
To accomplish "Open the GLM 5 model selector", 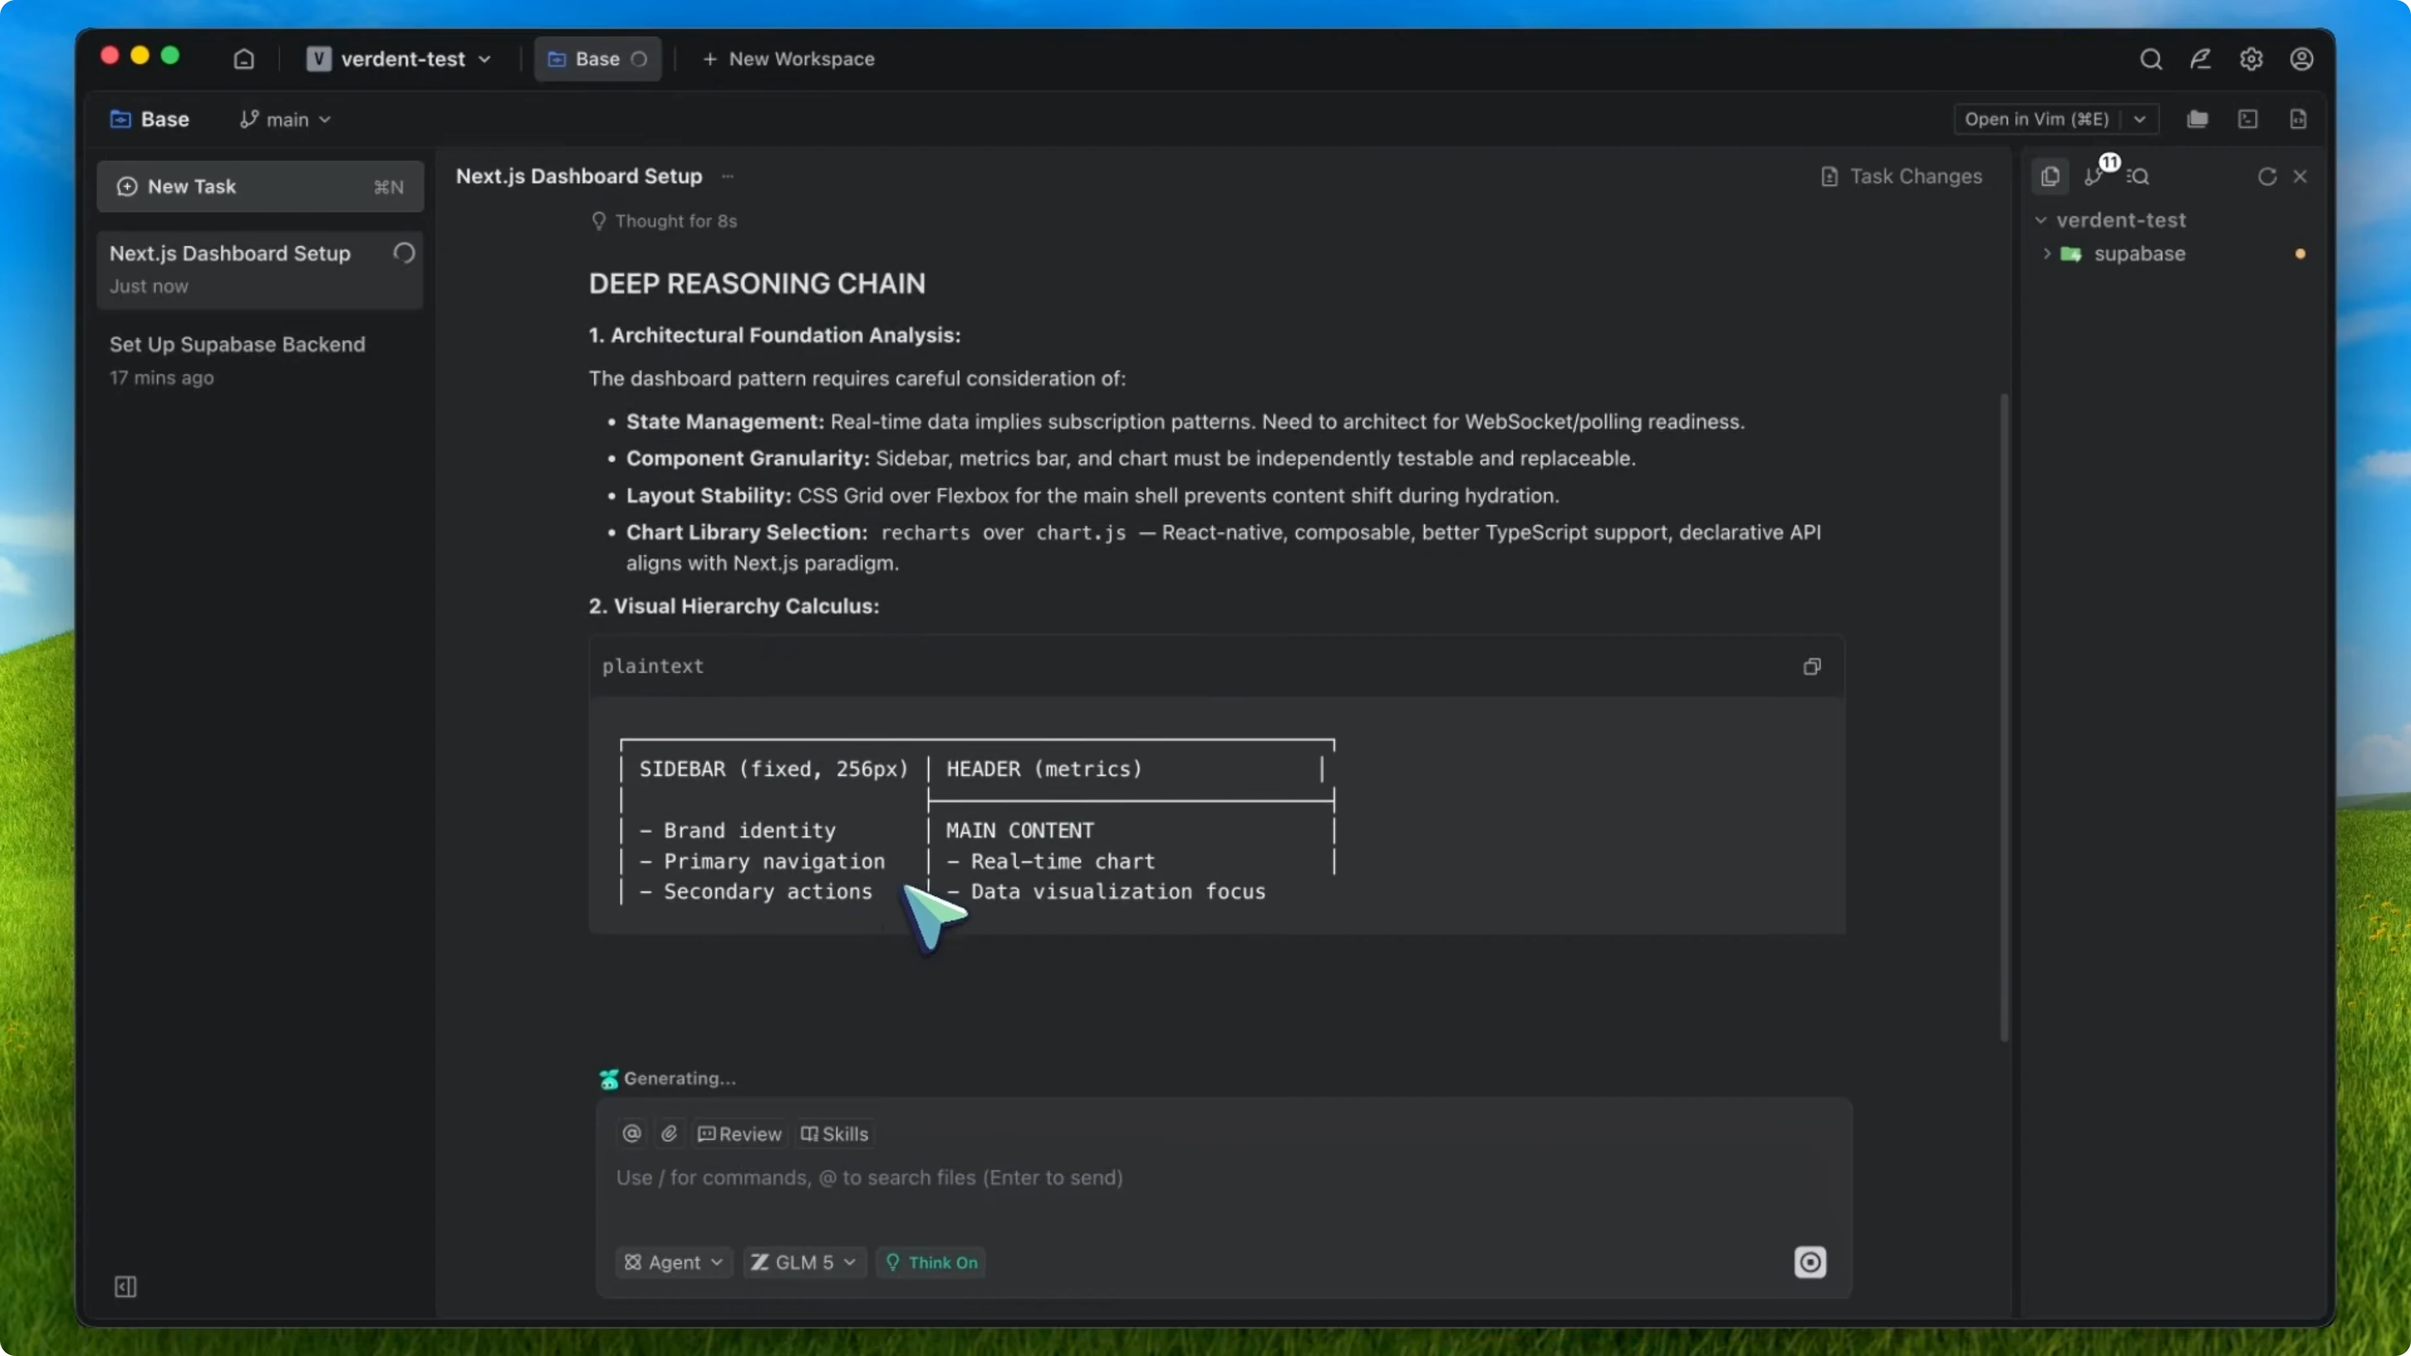I will [x=802, y=1262].
